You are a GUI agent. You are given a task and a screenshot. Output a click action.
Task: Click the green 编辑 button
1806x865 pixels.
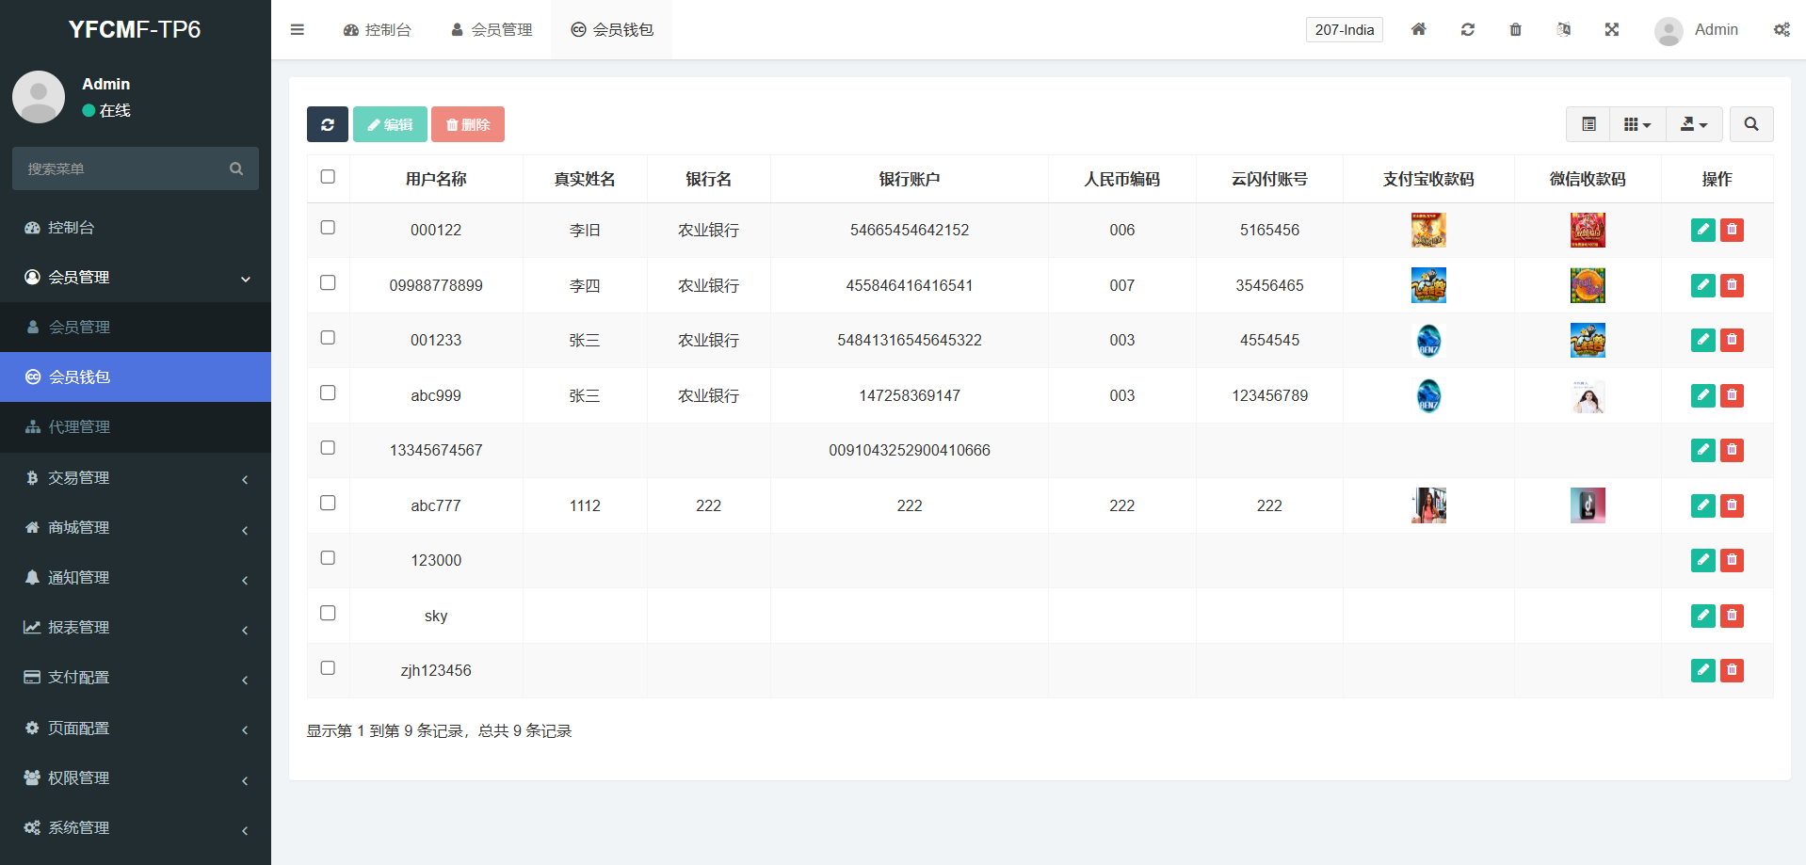(x=390, y=124)
